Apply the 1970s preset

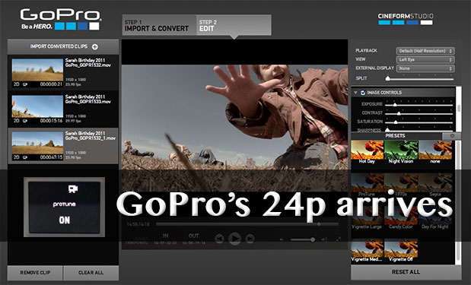pyautogui.click(x=401, y=185)
